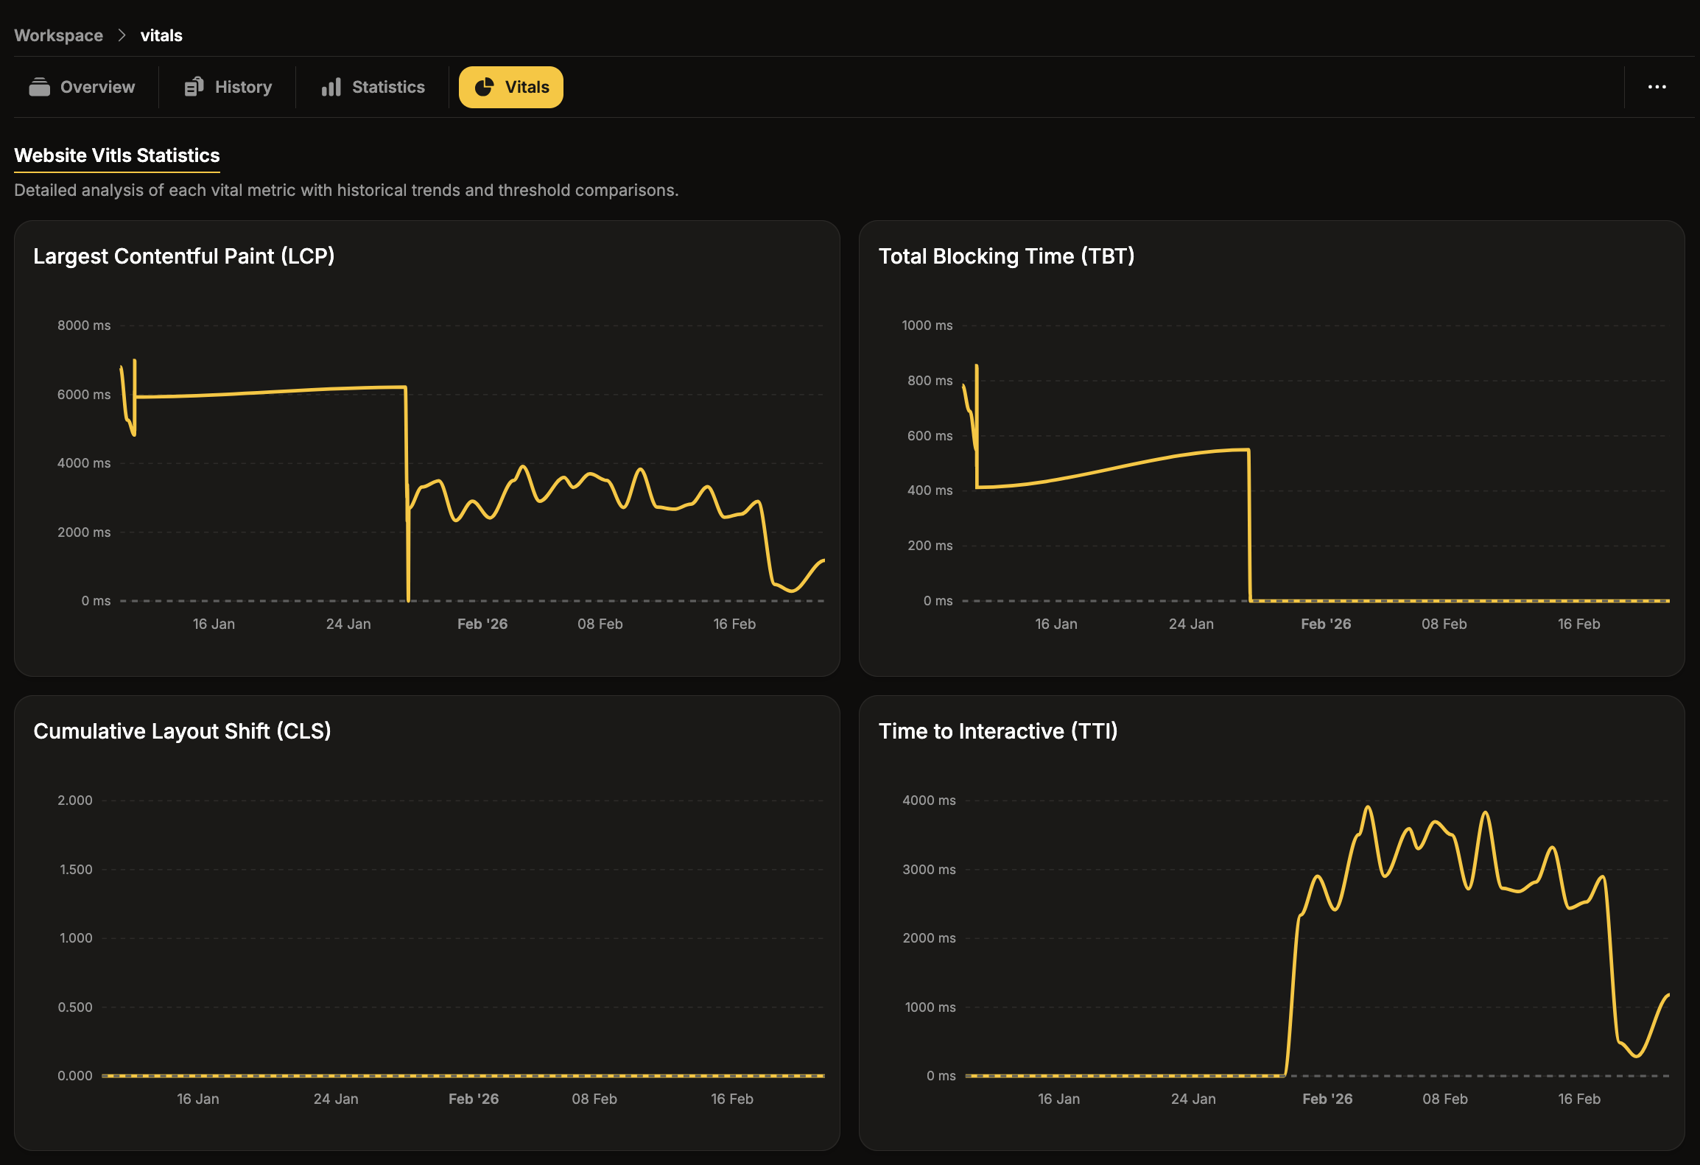Click 16 Jan on the LCP axis
1700x1165 pixels.
(x=214, y=624)
